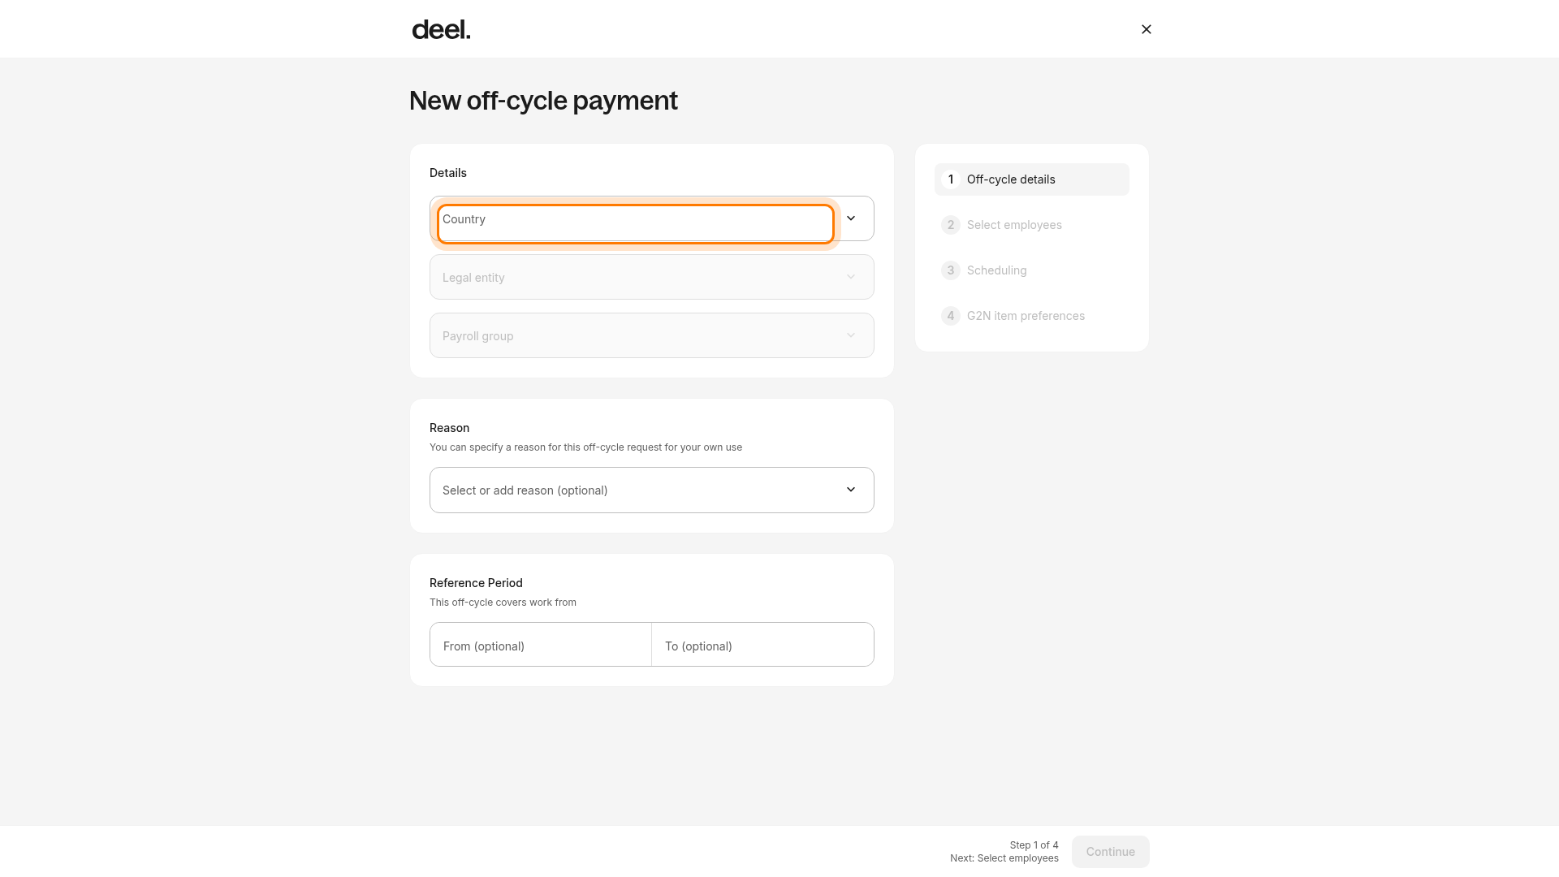Expand the Country dropdown chevron
1559x877 pixels.
coord(850,218)
